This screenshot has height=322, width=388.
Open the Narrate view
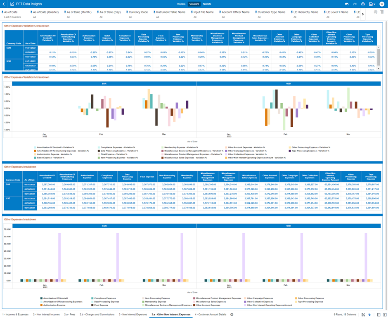click(207, 4)
